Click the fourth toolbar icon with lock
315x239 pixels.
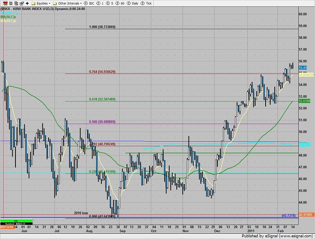[21, 3]
